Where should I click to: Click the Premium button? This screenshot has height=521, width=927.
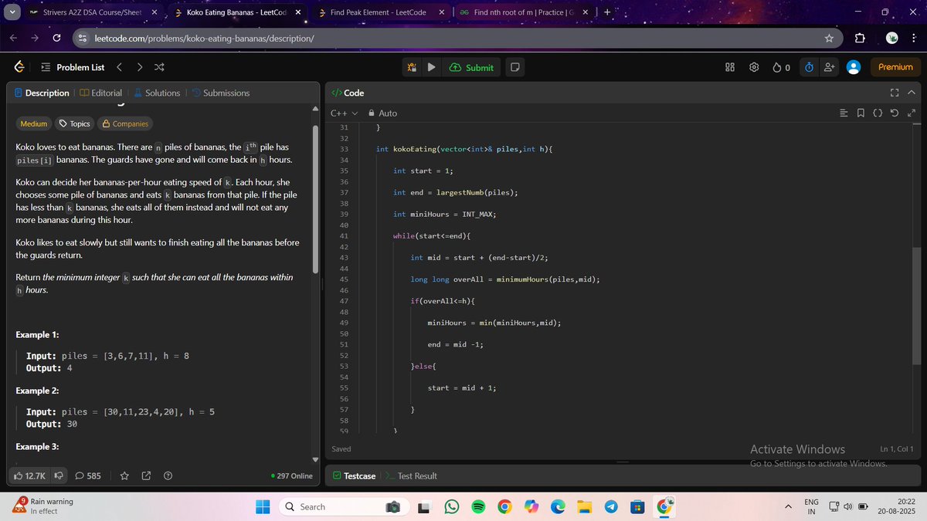[x=895, y=67]
